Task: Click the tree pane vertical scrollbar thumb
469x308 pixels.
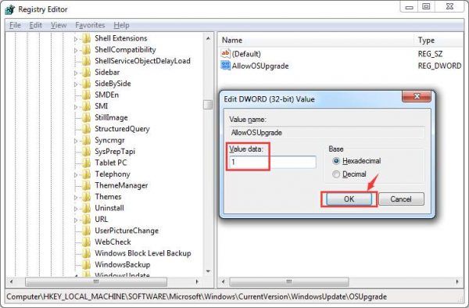Action: pos(208,105)
